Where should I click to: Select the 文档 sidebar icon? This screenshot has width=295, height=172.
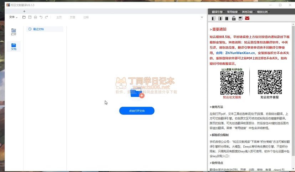[x=14, y=46]
